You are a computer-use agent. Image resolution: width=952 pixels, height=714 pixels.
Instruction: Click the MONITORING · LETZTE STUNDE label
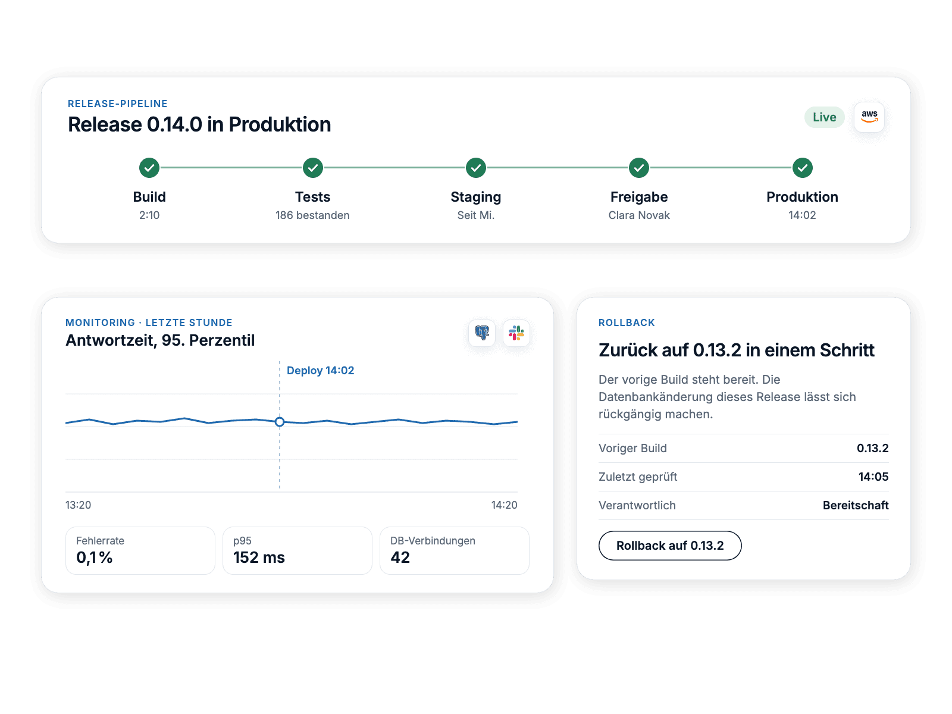tap(149, 322)
